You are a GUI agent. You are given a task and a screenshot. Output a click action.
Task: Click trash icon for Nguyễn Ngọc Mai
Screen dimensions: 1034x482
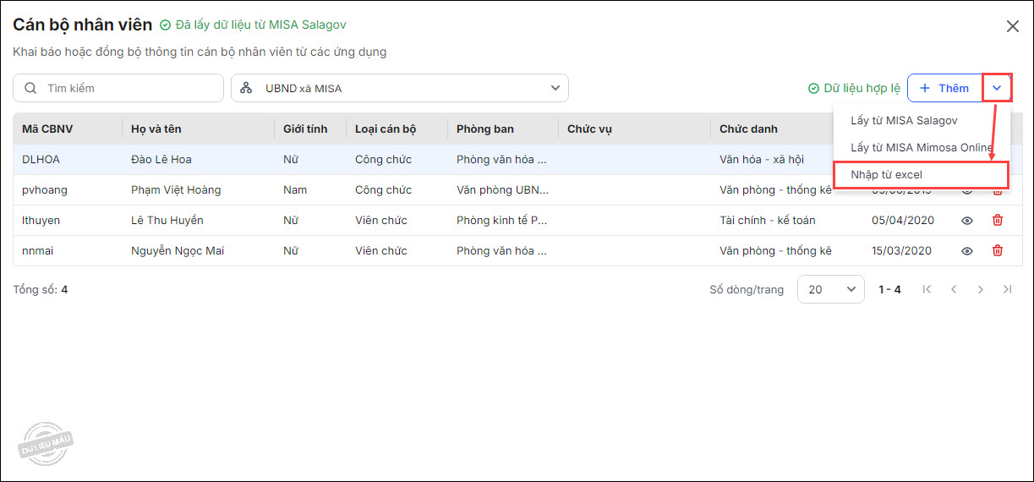tap(998, 251)
